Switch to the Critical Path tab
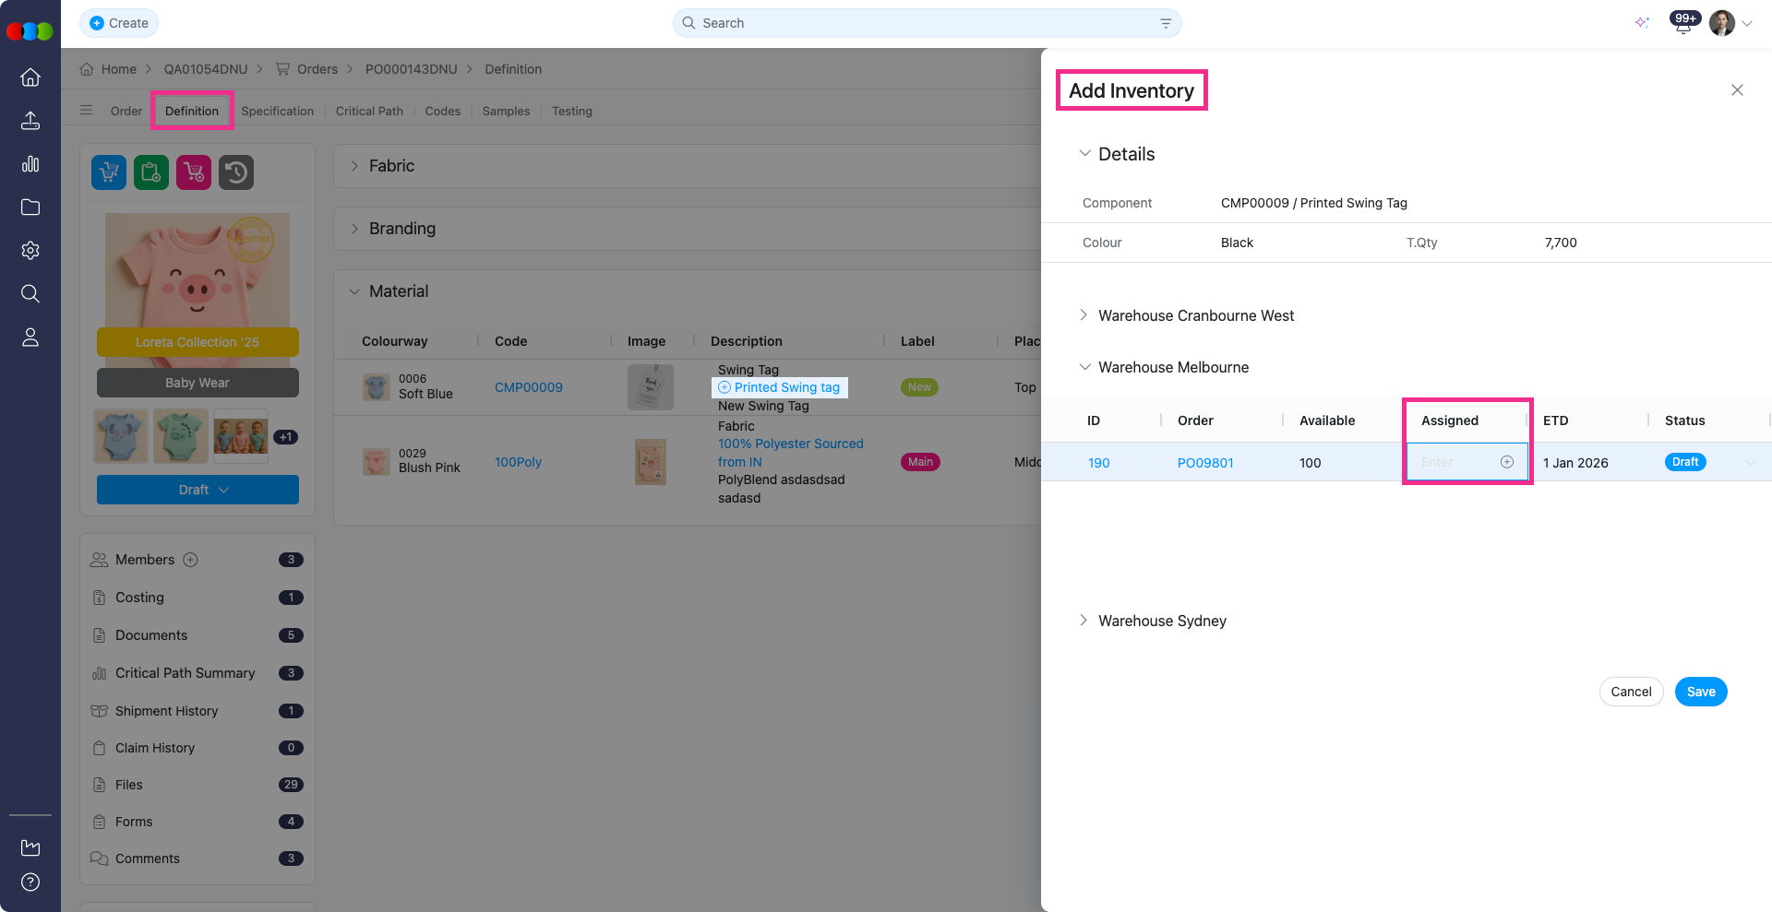This screenshot has height=912, width=1772. [x=369, y=112]
